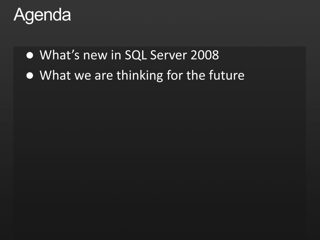Click the word "new" in the first bullet
The width and height of the screenshot is (320, 240).
[95, 55]
